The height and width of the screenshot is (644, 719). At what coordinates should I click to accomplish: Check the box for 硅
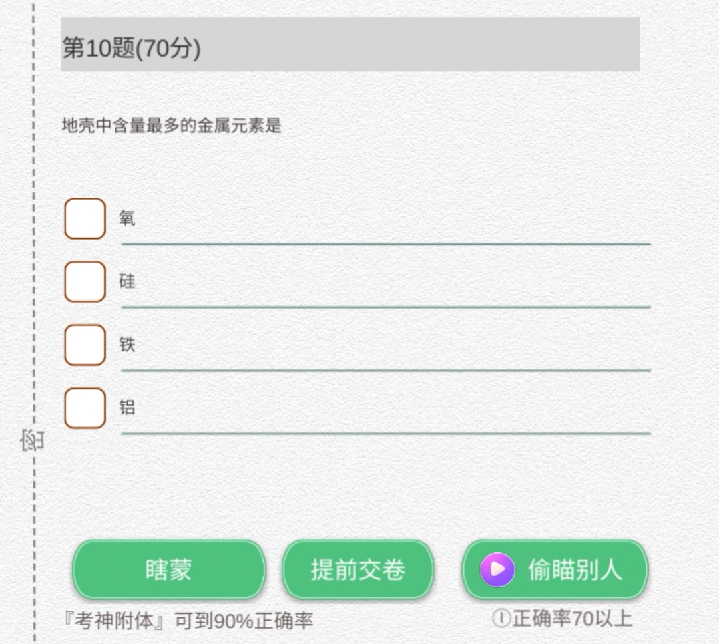point(85,281)
